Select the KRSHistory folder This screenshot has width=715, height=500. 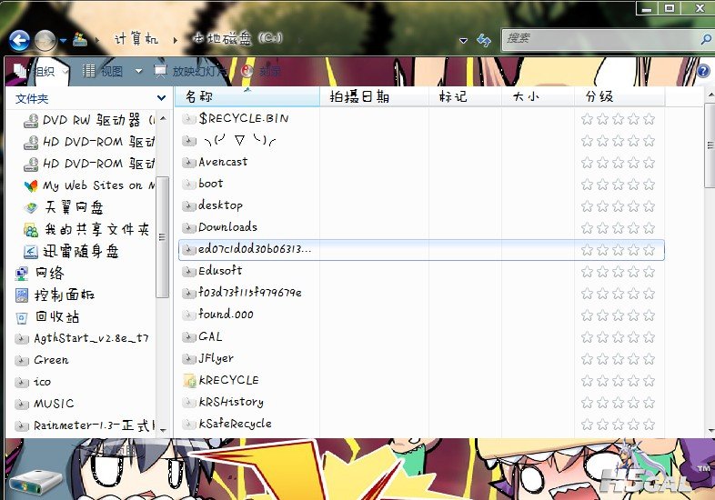pyautogui.click(x=223, y=403)
